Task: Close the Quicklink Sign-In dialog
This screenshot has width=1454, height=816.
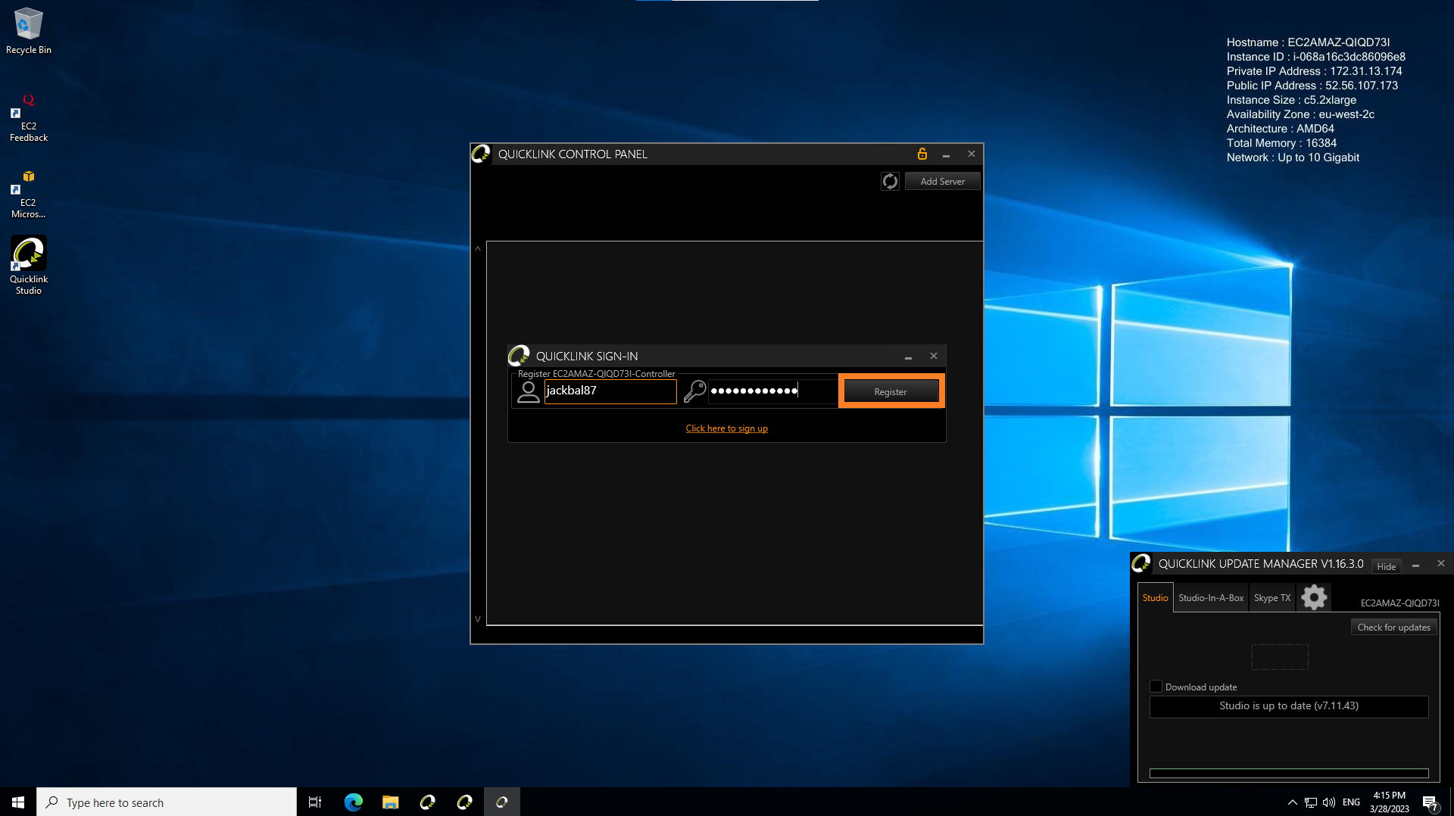Action: tap(934, 356)
